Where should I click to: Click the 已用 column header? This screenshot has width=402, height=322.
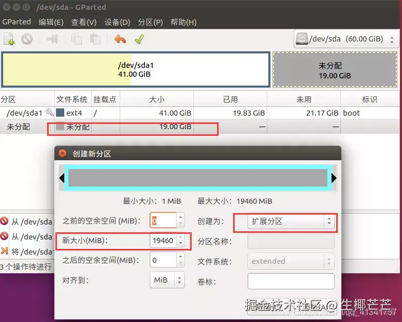pyautogui.click(x=230, y=99)
